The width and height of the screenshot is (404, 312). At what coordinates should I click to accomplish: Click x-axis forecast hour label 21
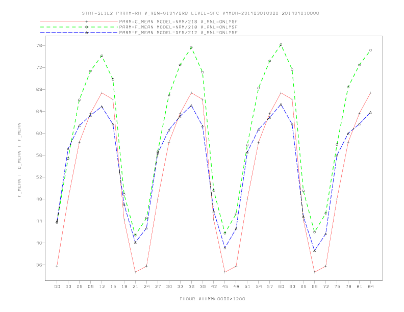point(135,287)
